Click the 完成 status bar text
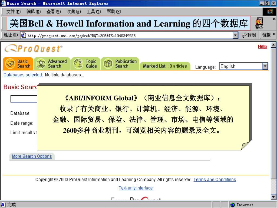This screenshot has height=208, width=277. pyautogui.click(x=11, y=205)
